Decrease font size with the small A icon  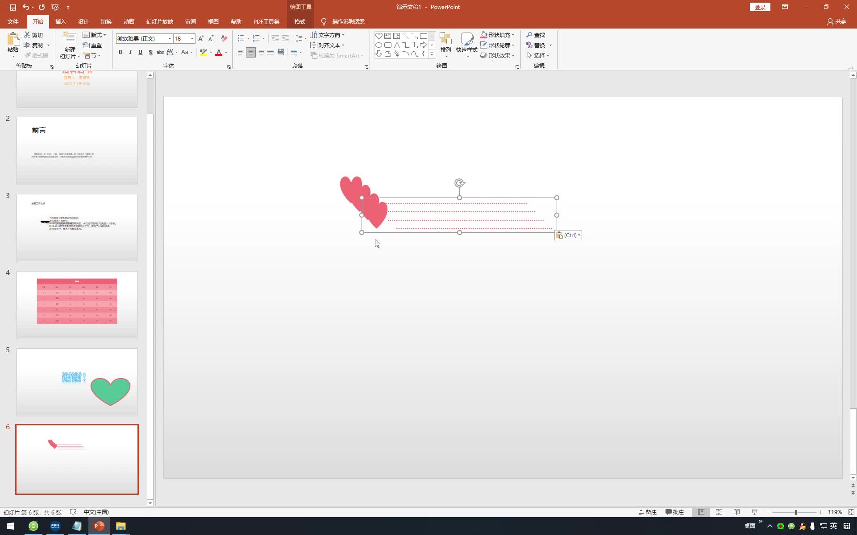pyautogui.click(x=211, y=39)
